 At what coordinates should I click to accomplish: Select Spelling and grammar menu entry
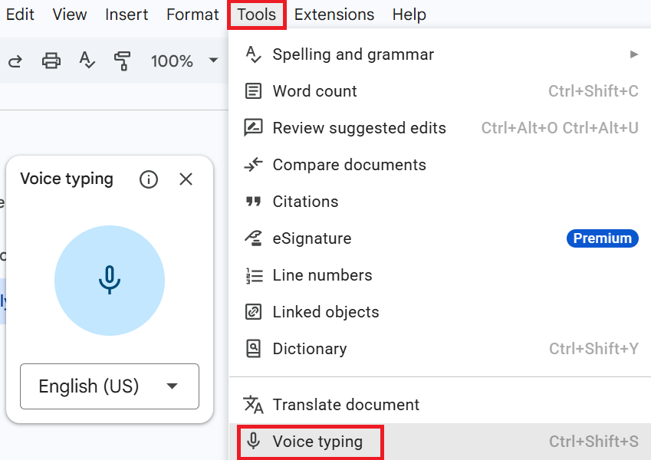coord(439,54)
